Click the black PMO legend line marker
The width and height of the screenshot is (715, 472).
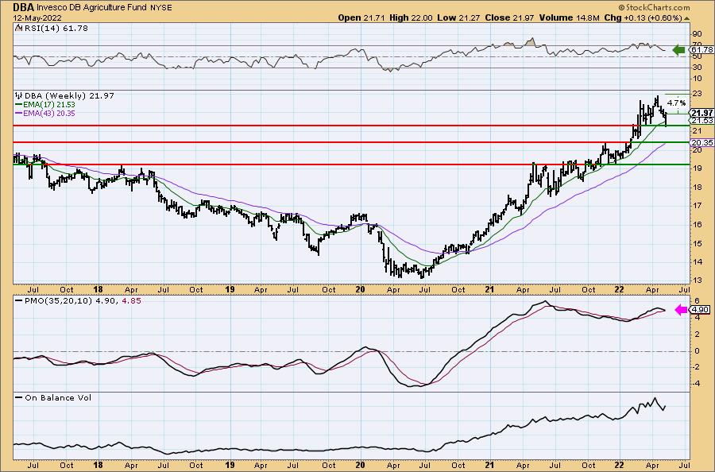[x=19, y=301]
